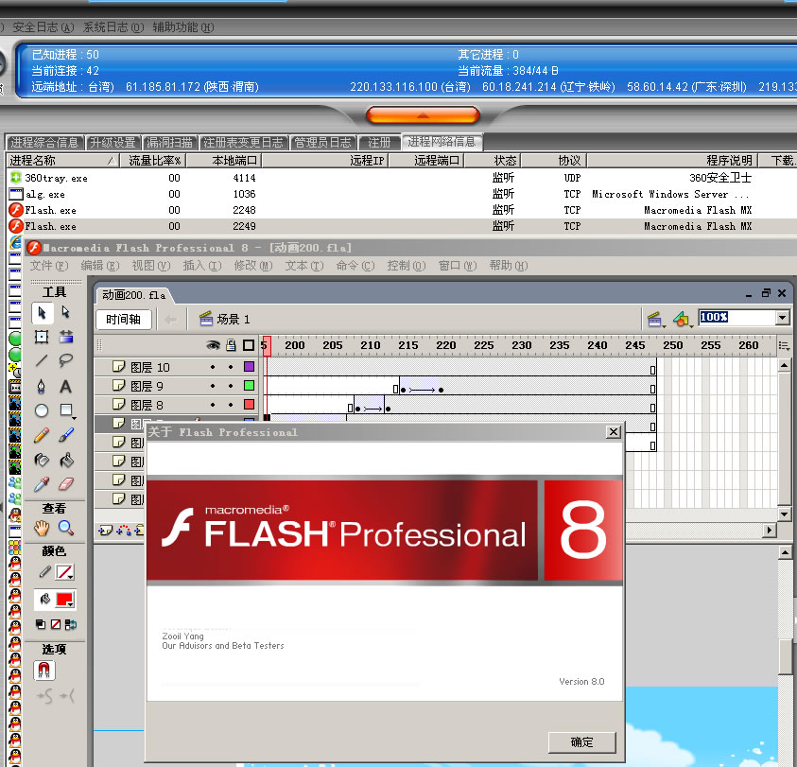This screenshot has width=797, height=767.
Task: Open the Edit Scene clapperboard icon
Action: pyautogui.click(x=655, y=320)
